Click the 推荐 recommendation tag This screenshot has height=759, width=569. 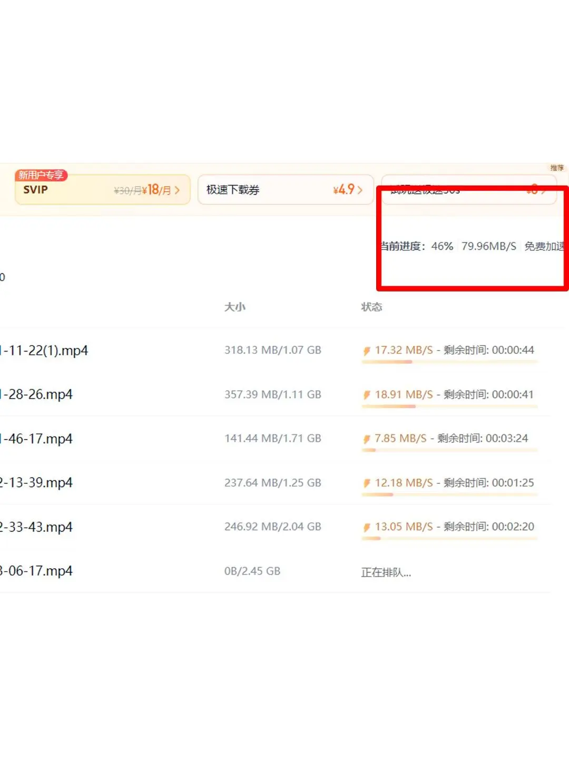[556, 168]
